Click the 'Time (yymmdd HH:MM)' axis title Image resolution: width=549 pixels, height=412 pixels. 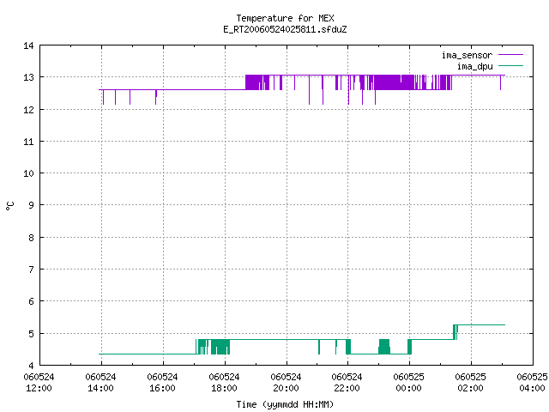(285, 404)
